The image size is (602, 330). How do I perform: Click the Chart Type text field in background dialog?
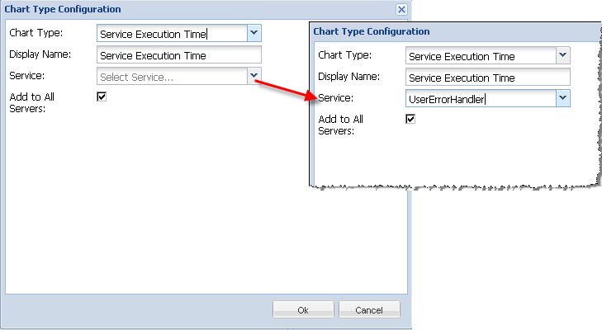tap(171, 34)
